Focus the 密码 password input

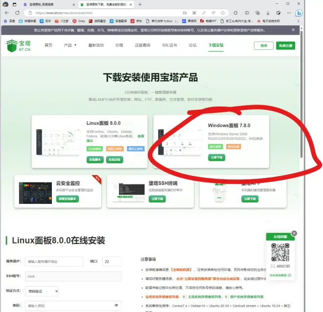[73, 306]
